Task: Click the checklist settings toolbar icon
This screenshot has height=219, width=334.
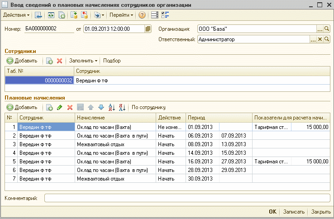Action: pyautogui.click(x=165, y=15)
